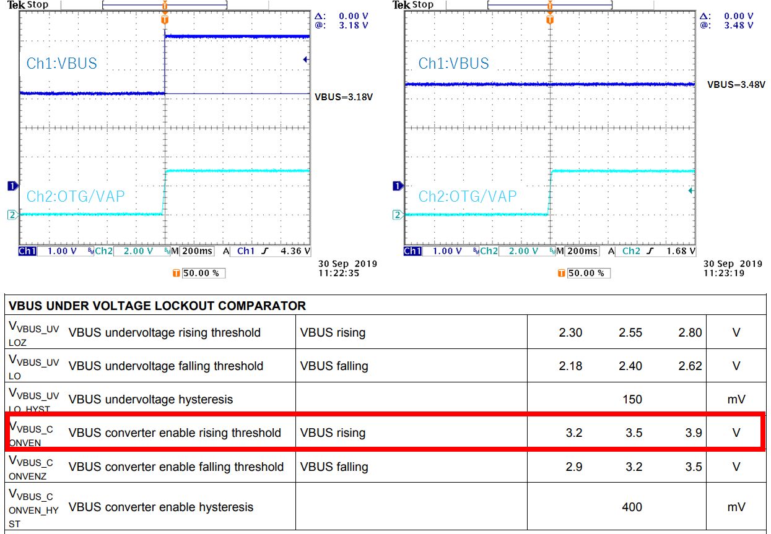Click the '400' converter enable hysteresis value
This screenshot has height=534, width=771.
pos(632,507)
